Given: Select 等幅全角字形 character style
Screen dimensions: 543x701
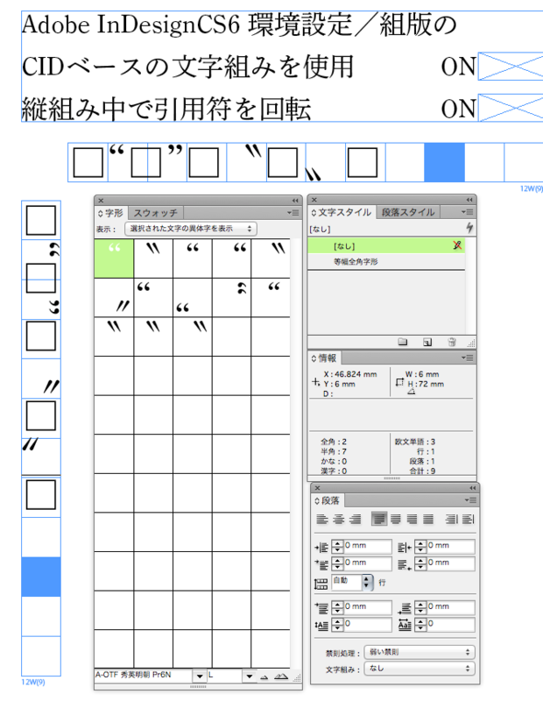Looking at the screenshot, I should pos(386,261).
